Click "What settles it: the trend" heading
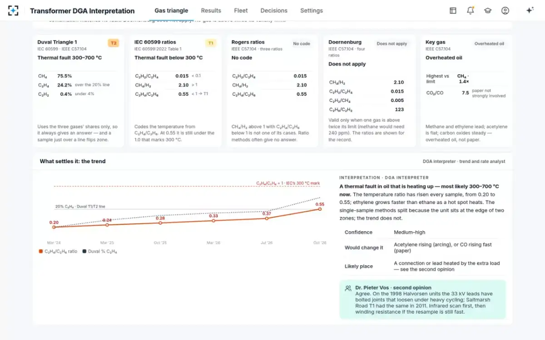545x340 pixels. 73,161
